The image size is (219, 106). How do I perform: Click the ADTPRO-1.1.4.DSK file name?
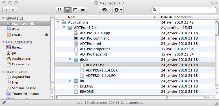[x=102, y=70]
